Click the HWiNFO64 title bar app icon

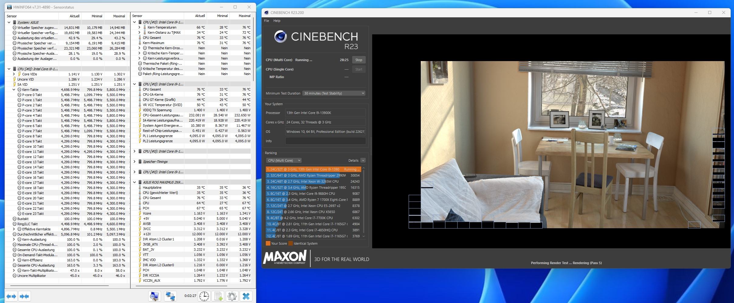(x=9, y=7)
